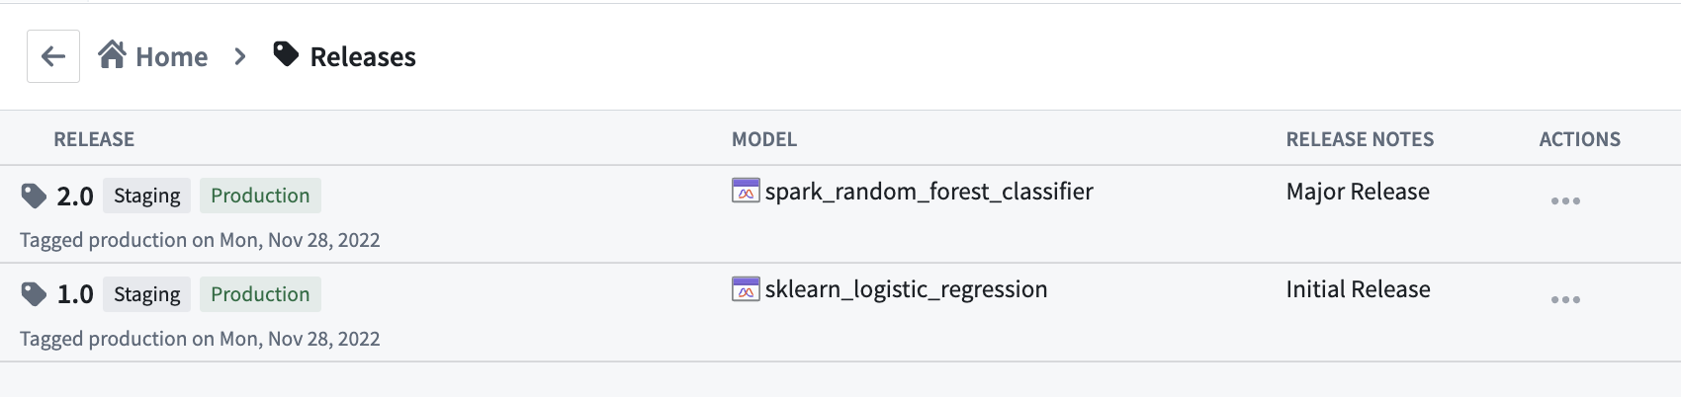Open actions ellipsis menu for release 2.0

click(1565, 200)
